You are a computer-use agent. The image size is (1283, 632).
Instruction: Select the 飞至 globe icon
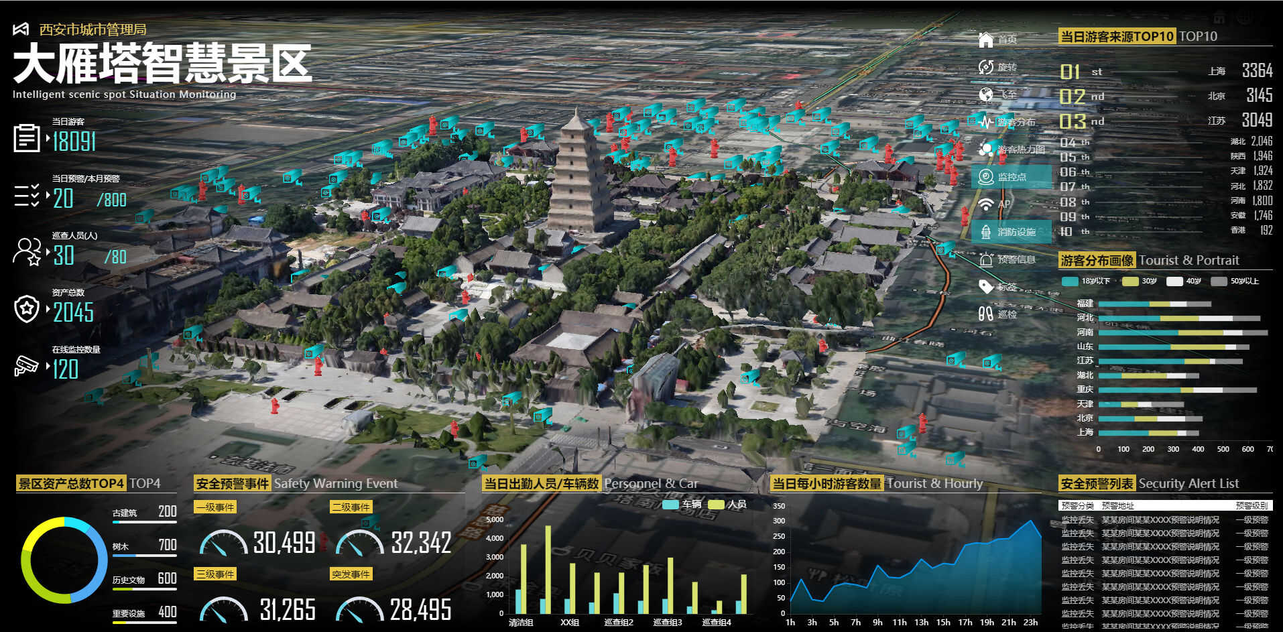(985, 94)
